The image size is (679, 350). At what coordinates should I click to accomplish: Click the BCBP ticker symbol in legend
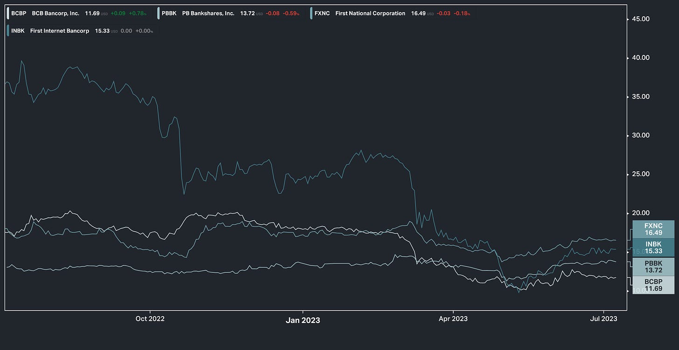click(18, 13)
